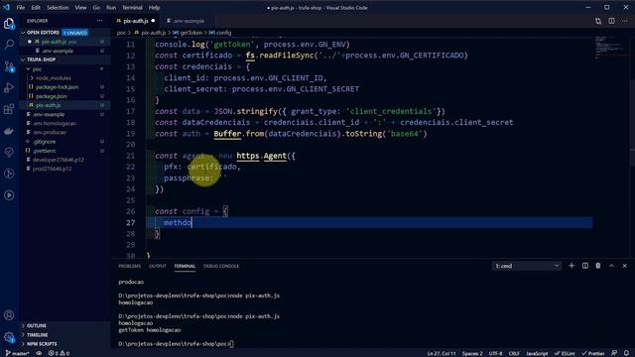The height and width of the screenshot is (357, 635).
Task: Open the bottom play circle activity bar icon
Action: click(x=9, y=195)
